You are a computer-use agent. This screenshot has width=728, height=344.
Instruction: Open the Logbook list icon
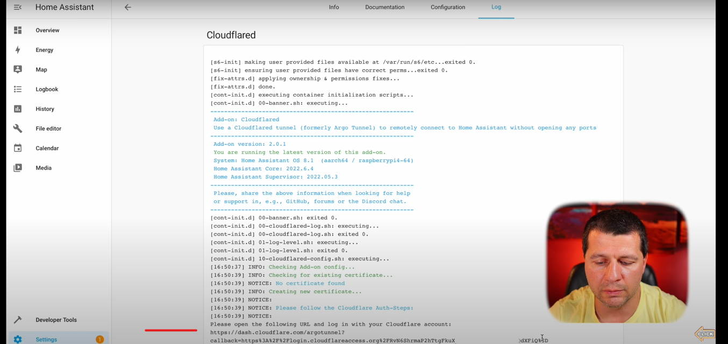pyautogui.click(x=18, y=89)
